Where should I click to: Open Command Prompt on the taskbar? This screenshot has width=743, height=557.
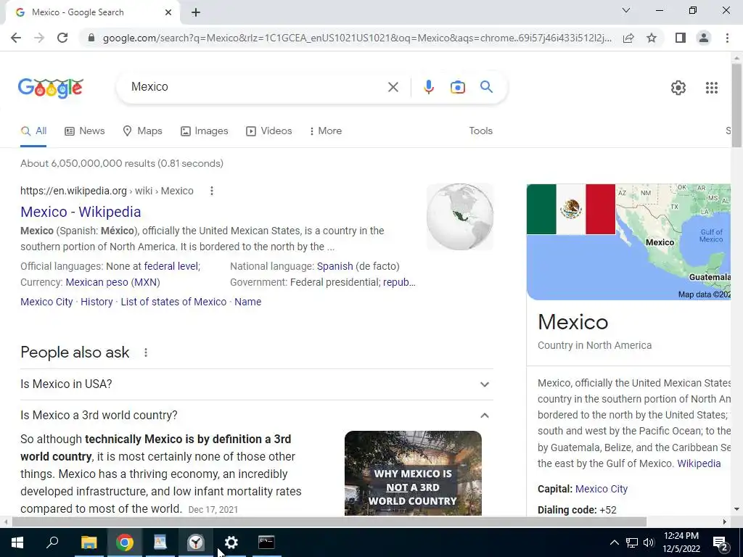266,542
